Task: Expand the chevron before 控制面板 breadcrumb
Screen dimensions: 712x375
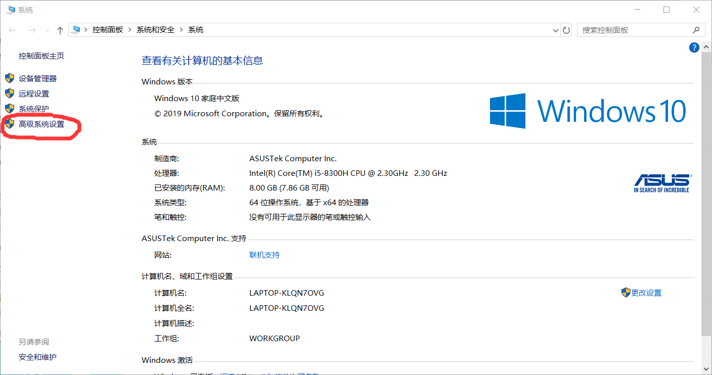Action: (x=86, y=30)
